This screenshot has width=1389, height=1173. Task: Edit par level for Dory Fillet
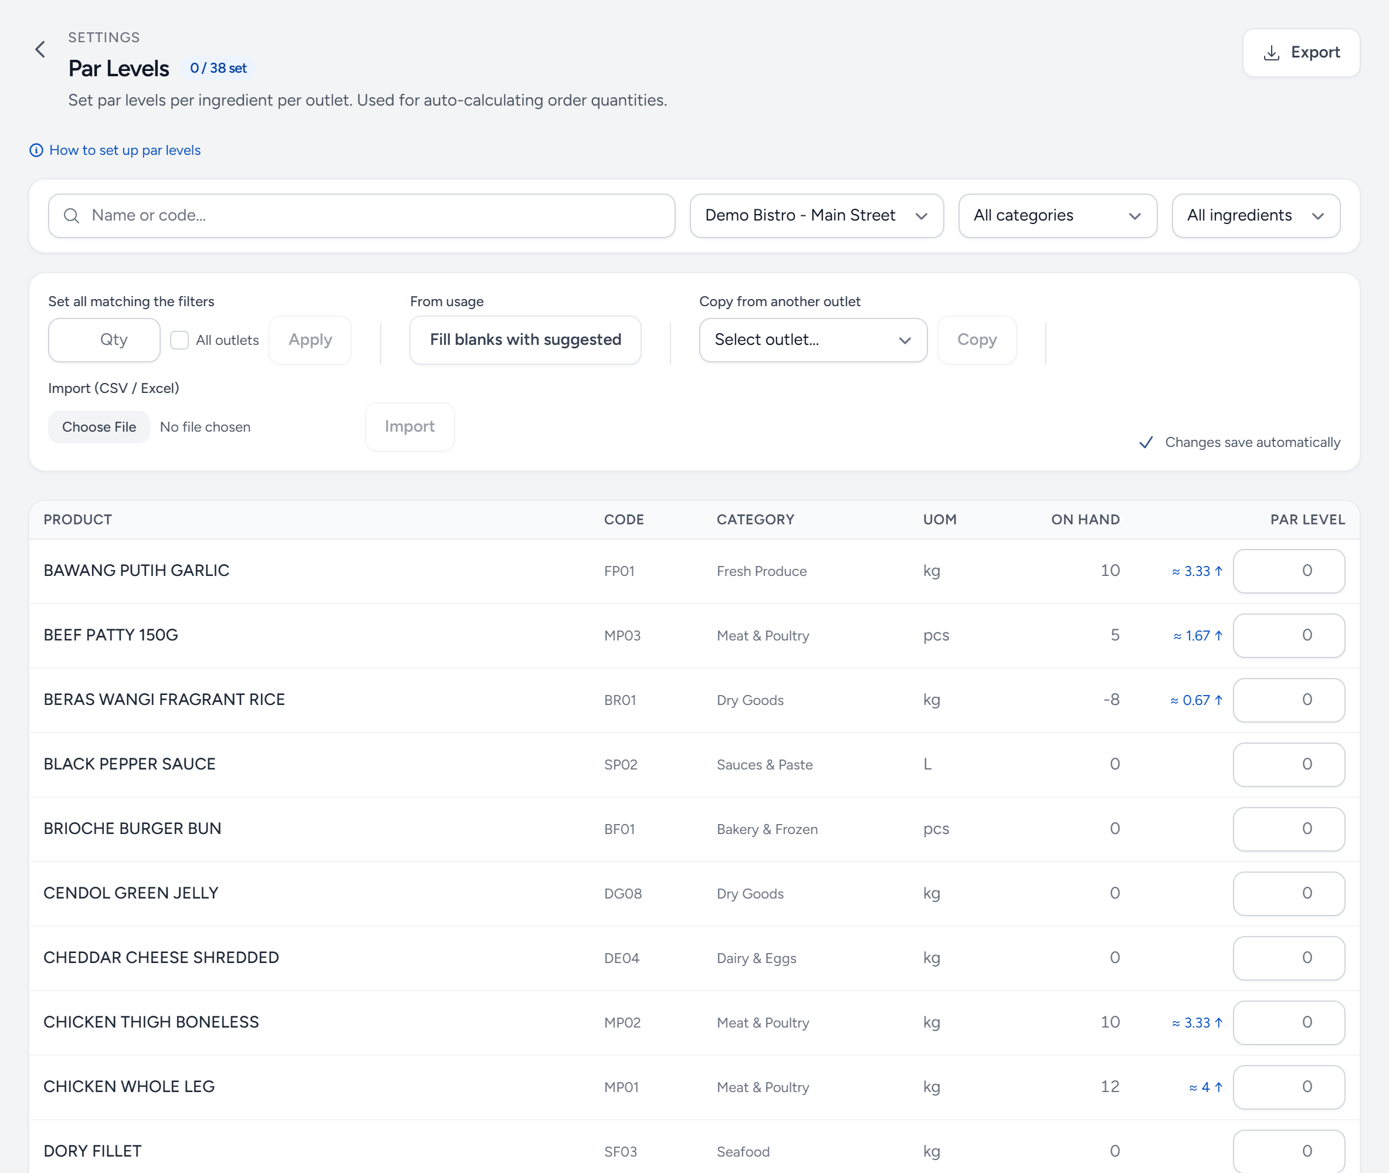(1289, 1152)
